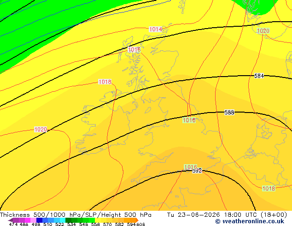Screen dimensions: 292x226
Task: Click the legend value 474
Action: click(x=13, y=224)
